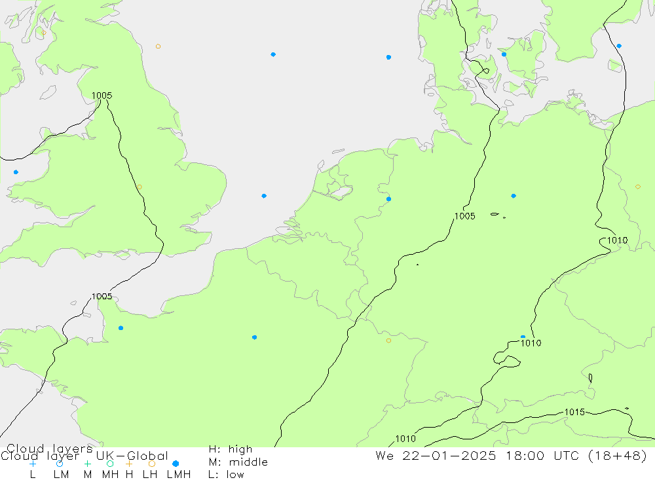
Task: Click the 1010 isobar label at the bottom edge
Action: [x=405, y=439]
